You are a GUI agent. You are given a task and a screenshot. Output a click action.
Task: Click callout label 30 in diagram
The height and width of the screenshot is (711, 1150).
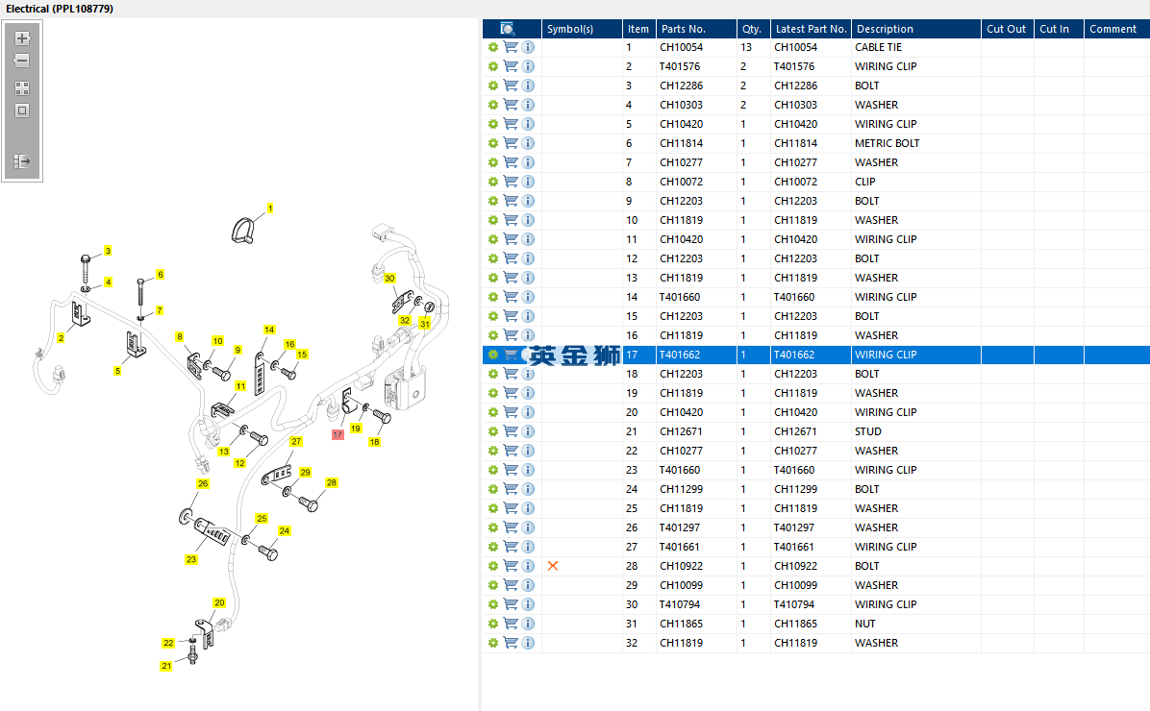[x=389, y=278]
